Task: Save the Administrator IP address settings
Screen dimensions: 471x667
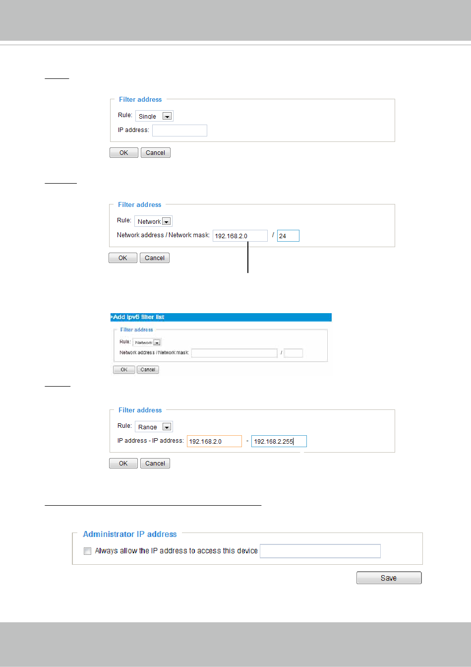Action: click(x=389, y=578)
